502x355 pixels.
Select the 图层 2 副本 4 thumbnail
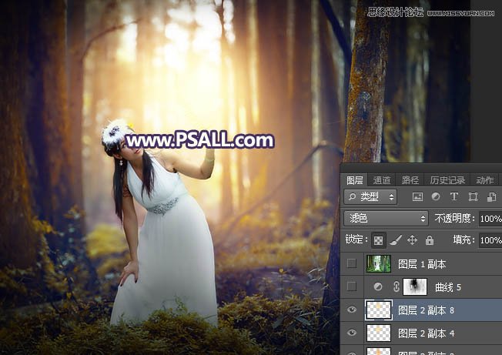(x=378, y=333)
